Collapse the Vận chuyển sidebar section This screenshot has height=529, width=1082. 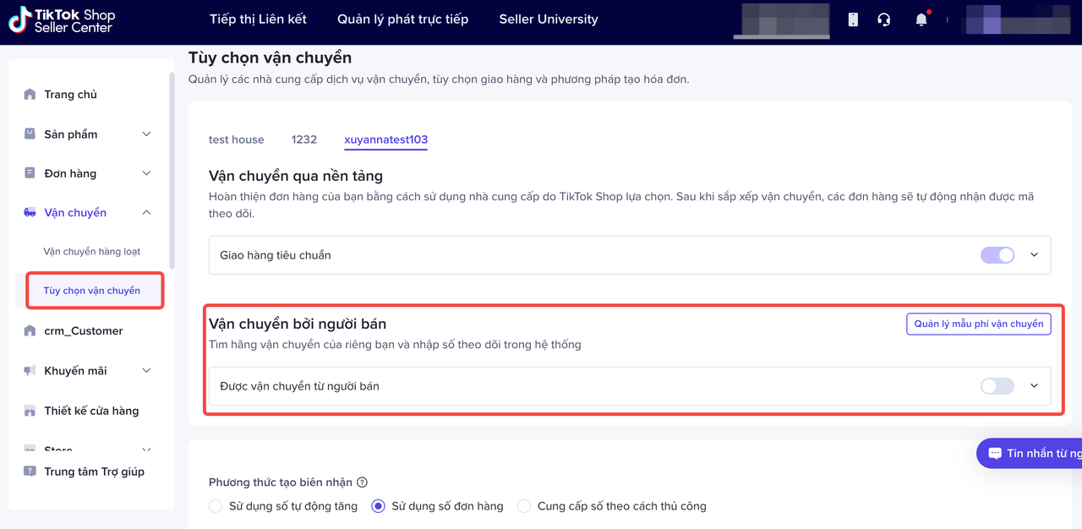point(146,213)
